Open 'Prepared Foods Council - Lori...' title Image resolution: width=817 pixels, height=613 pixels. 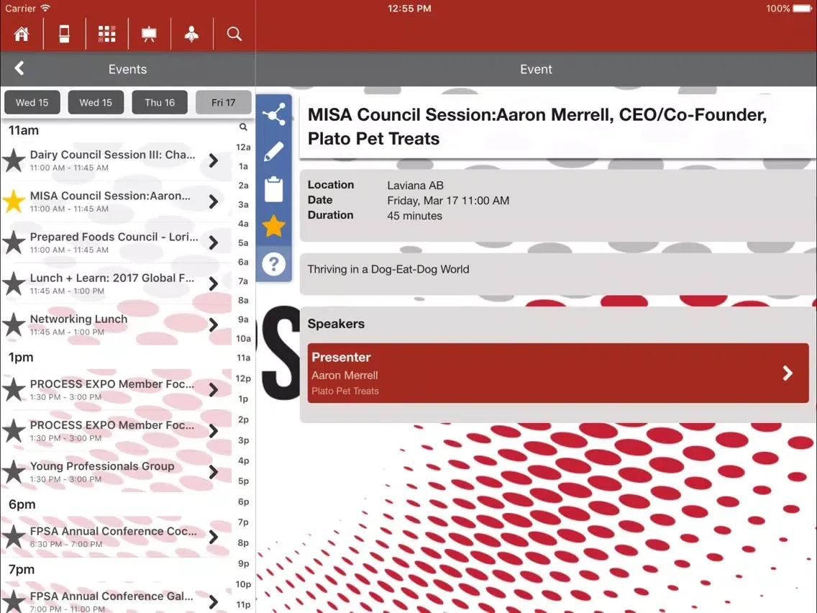[114, 237]
